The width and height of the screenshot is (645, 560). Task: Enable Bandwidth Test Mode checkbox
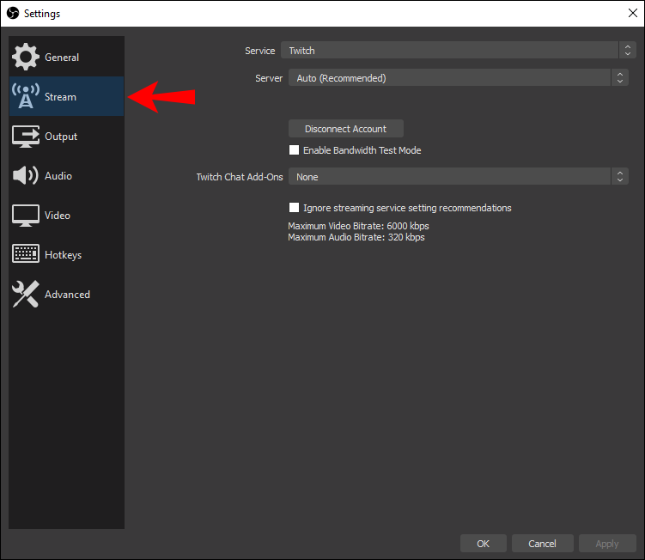[x=295, y=150]
